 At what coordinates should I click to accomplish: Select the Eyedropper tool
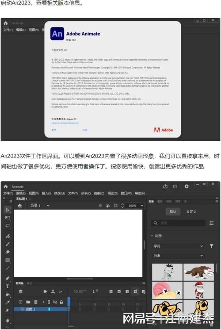(x=8, y=303)
